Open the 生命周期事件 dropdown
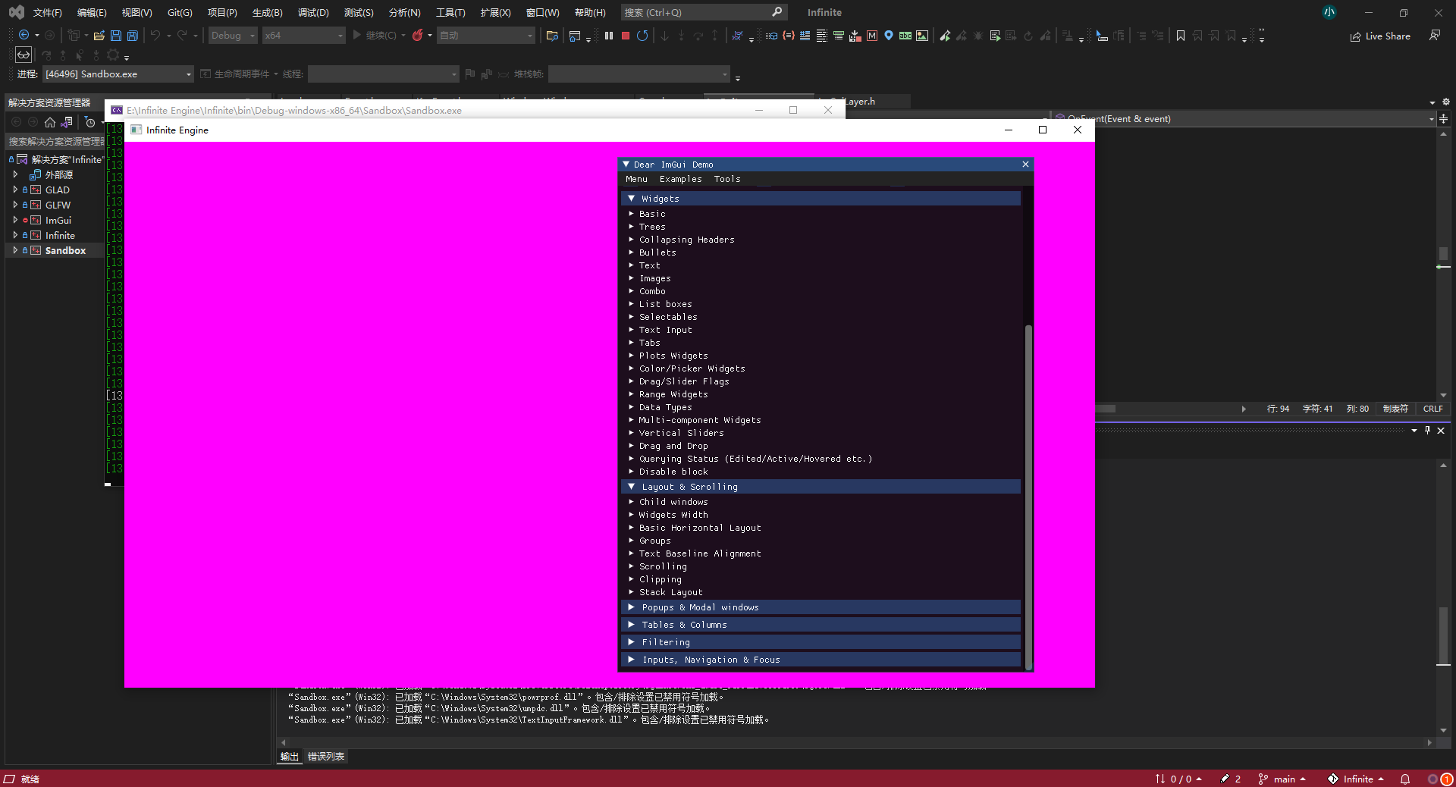 point(240,74)
